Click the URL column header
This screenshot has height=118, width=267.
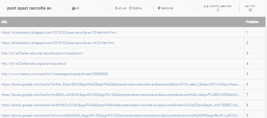pos(4,22)
